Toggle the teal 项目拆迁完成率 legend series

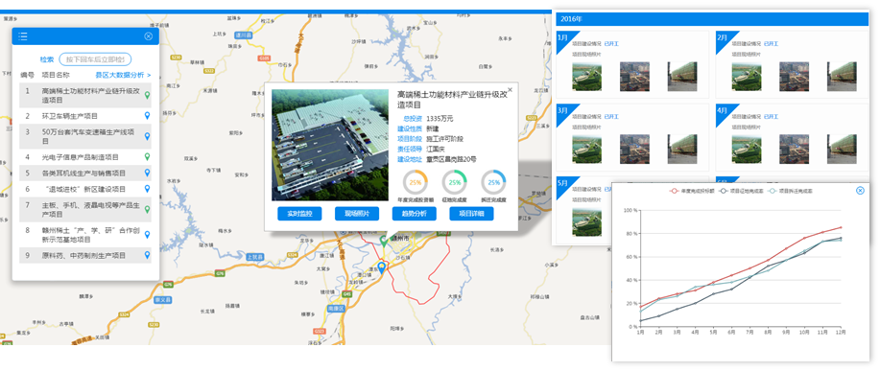[790, 191]
